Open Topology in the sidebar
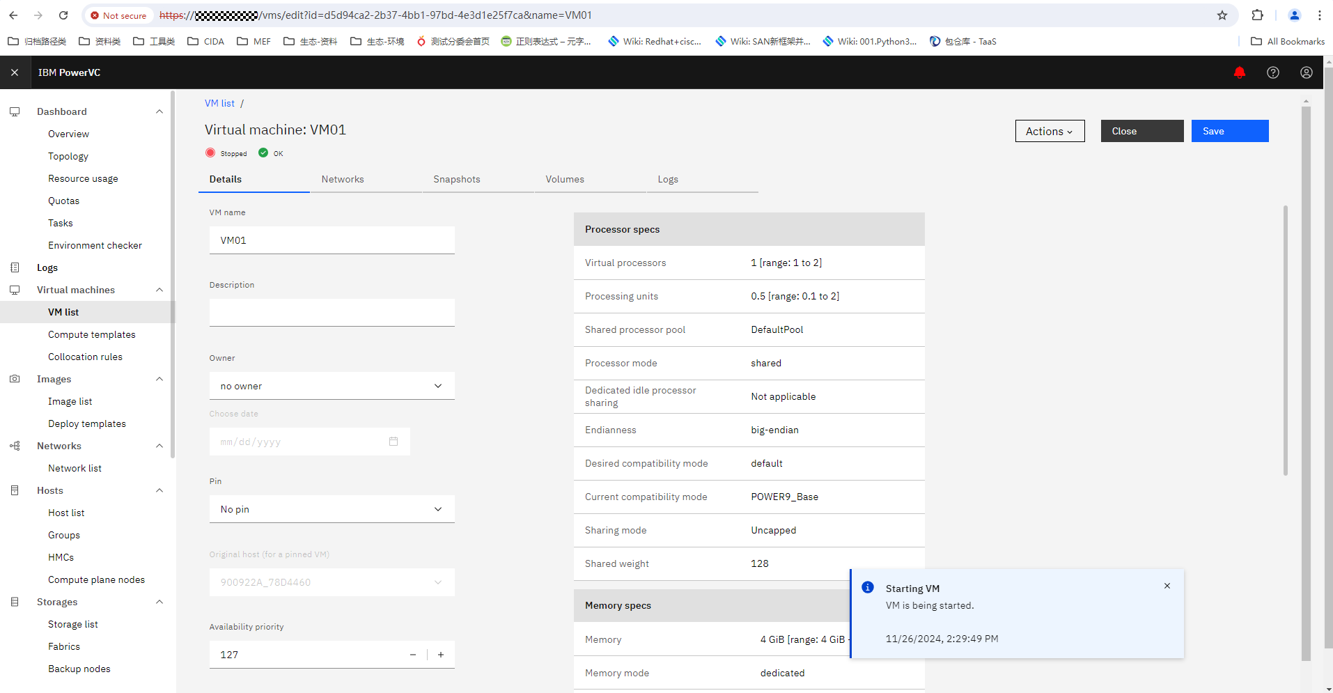Image resolution: width=1333 pixels, height=693 pixels. tap(68, 156)
